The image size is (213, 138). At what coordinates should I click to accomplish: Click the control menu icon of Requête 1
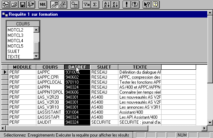[x=5, y=14]
